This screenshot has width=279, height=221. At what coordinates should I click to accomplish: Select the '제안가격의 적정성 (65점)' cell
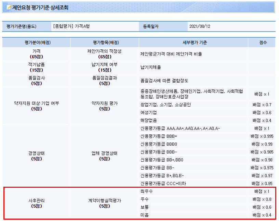tap(105, 54)
